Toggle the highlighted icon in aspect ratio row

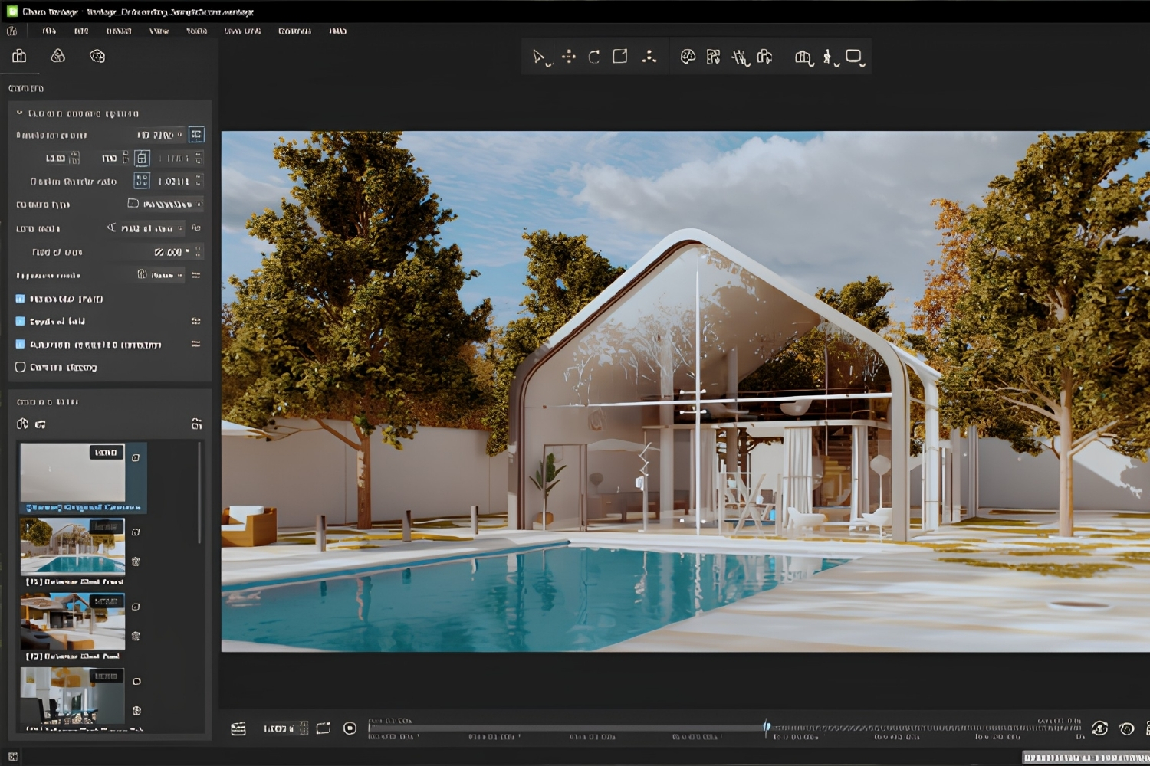pyautogui.click(x=142, y=181)
